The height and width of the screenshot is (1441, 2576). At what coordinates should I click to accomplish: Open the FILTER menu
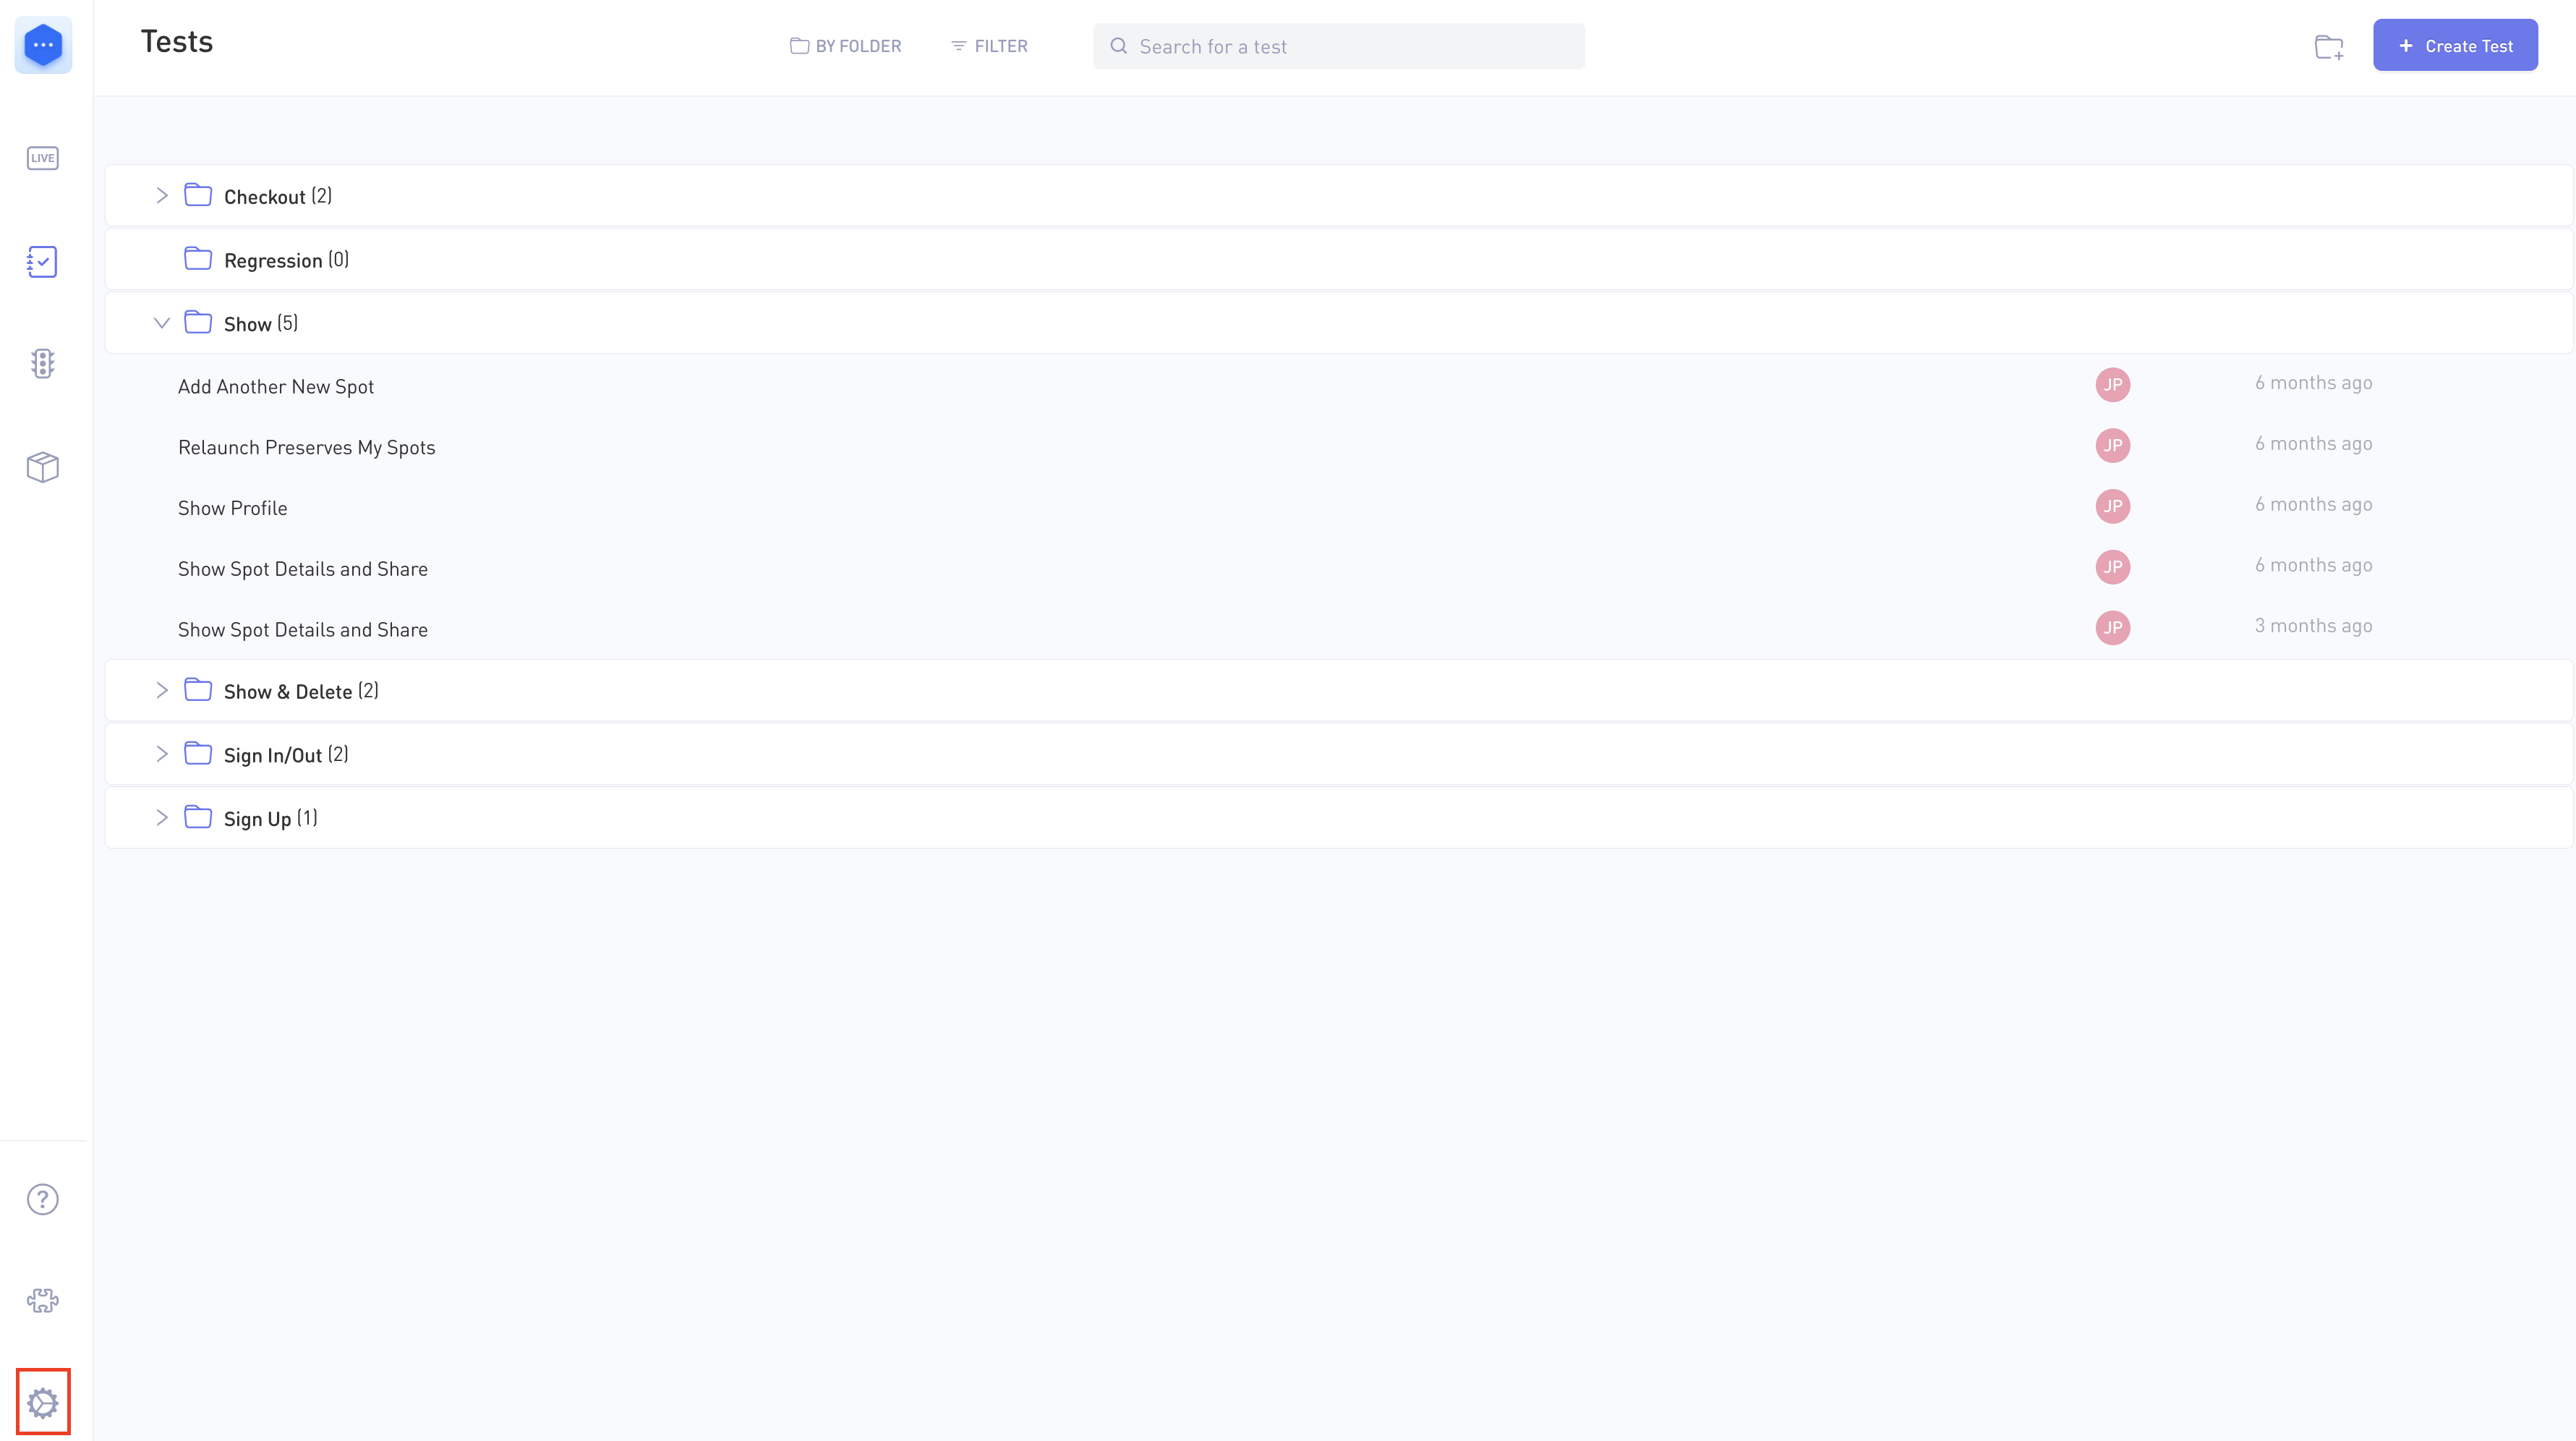coord(989,46)
